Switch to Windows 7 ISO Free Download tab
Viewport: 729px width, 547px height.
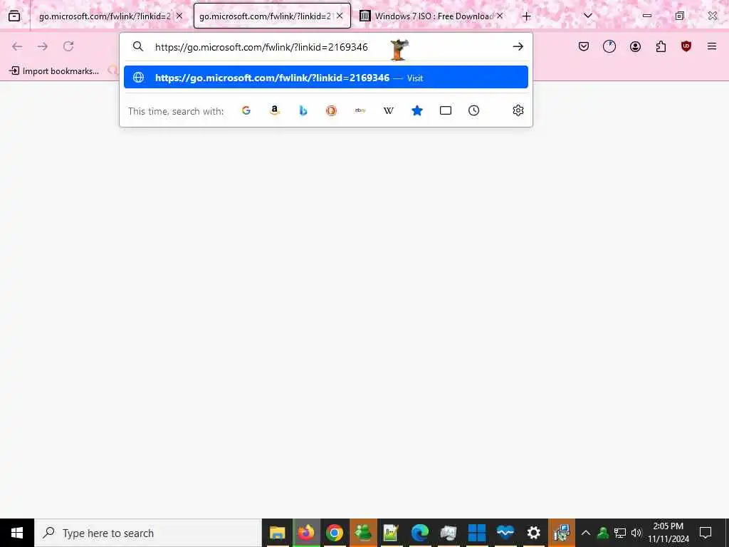[x=433, y=16]
